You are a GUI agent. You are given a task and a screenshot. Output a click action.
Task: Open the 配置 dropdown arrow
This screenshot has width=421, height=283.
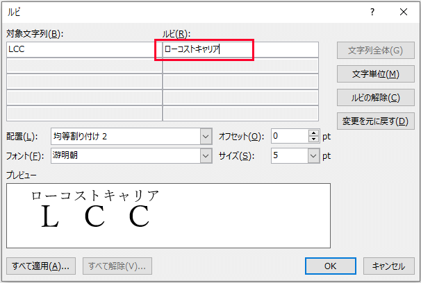(x=206, y=137)
